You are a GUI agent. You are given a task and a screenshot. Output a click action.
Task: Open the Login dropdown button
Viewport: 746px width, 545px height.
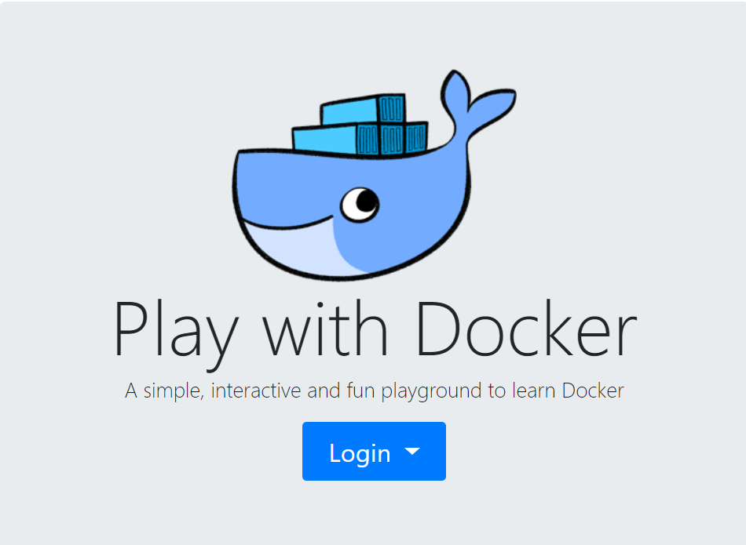[374, 452]
